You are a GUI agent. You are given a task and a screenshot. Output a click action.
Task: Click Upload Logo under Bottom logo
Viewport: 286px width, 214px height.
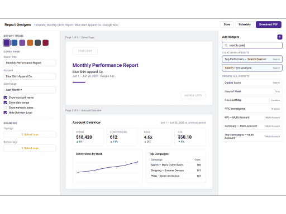click(x=30, y=148)
